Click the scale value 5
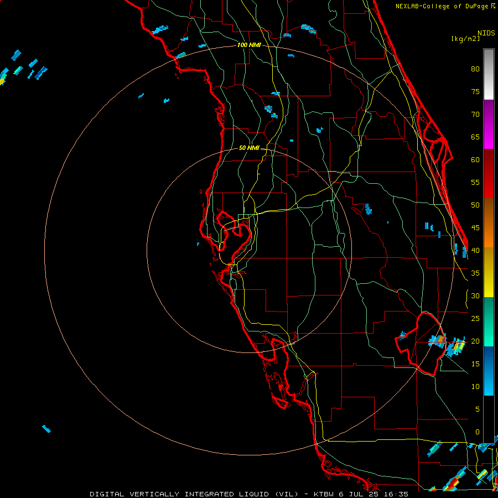The height and width of the screenshot is (498, 498). [x=478, y=409]
